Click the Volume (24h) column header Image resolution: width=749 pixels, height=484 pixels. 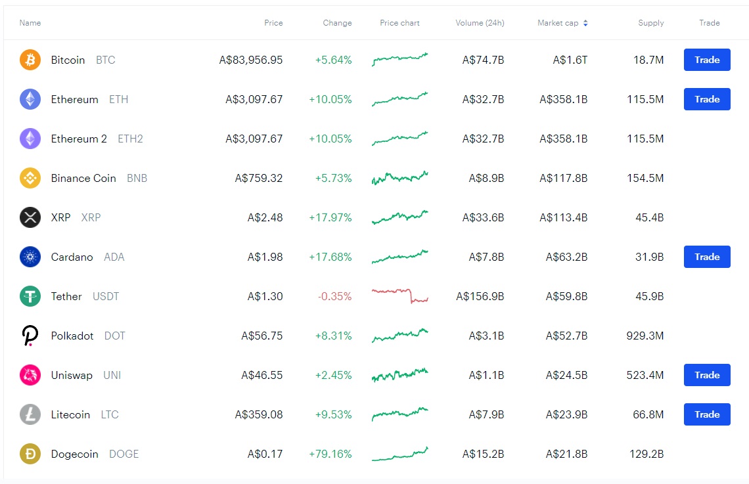[480, 23]
